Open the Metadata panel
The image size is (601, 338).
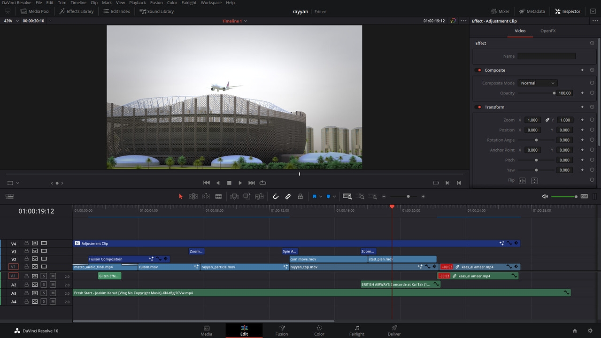coord(532,11)
